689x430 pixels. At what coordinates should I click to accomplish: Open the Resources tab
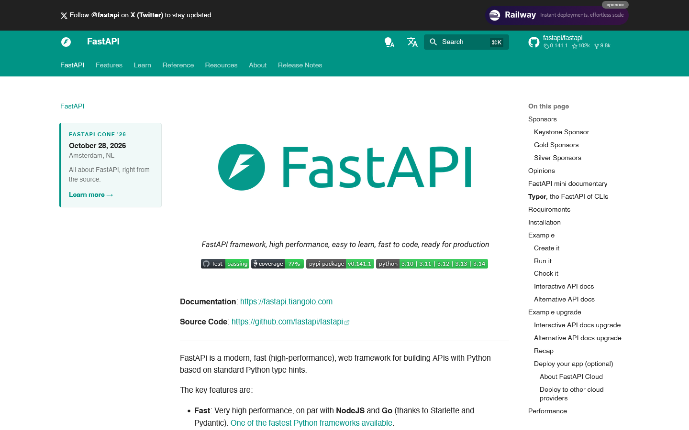tap(221, 65)
